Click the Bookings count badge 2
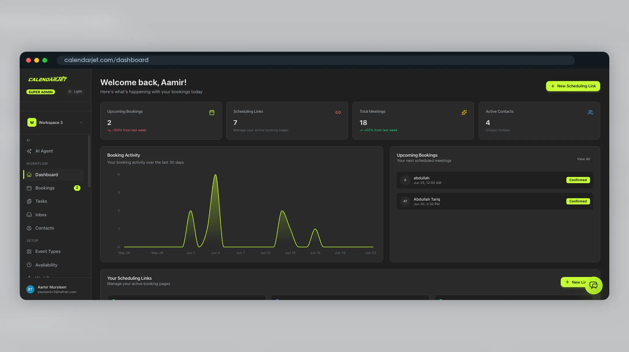This screenshot has width=629, height=352. tap(77, 188)
